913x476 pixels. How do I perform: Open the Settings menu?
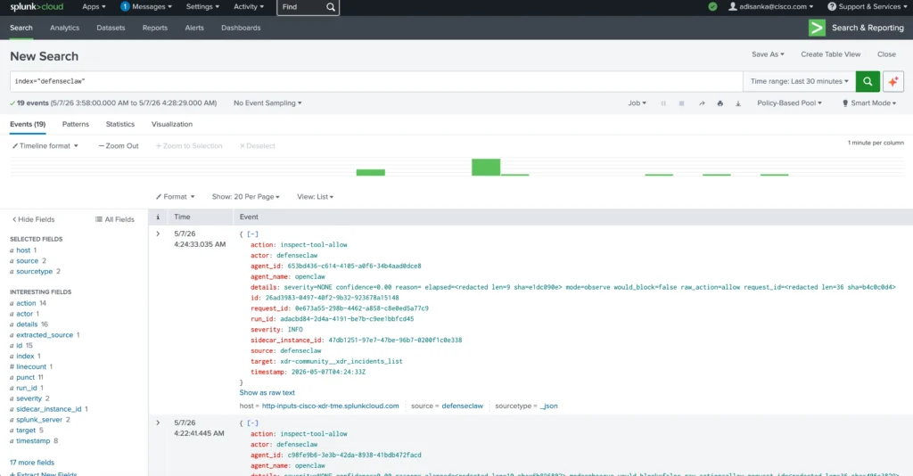202,7
